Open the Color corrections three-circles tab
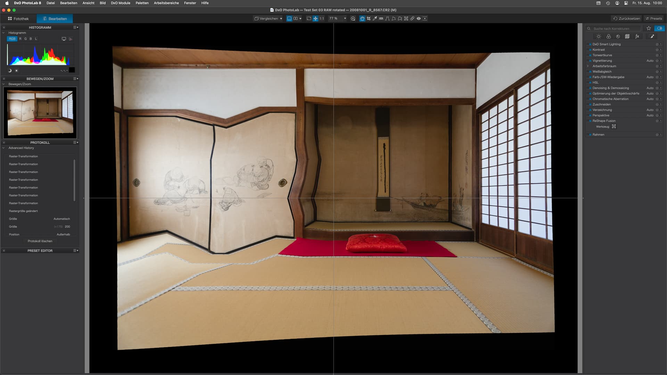The image size is (667, 375). tap(608, 36)
